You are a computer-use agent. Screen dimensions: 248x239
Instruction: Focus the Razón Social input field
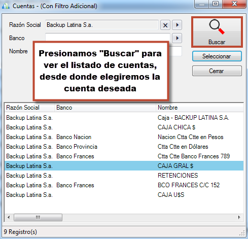click(102, 25)
